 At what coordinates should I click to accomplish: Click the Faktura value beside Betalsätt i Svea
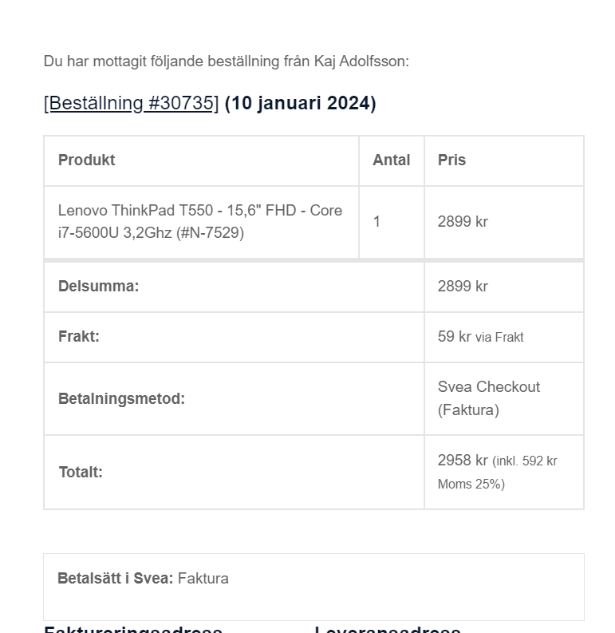203,578
